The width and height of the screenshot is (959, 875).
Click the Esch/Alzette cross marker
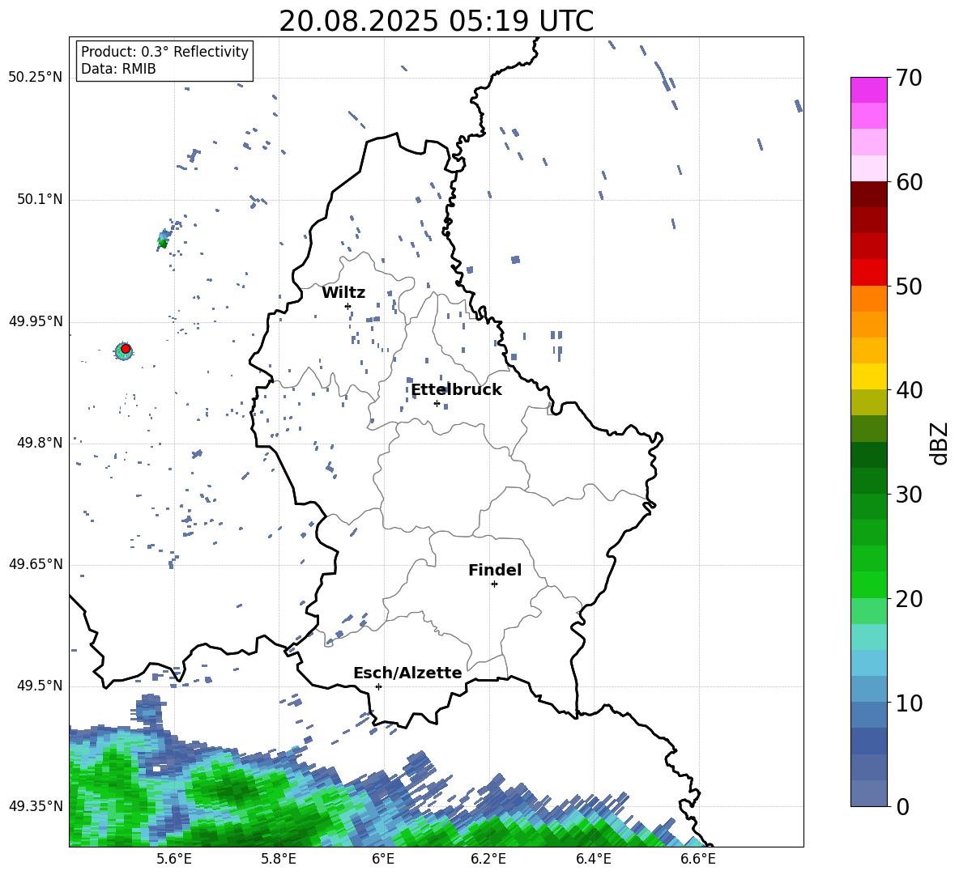pos(378,686)
